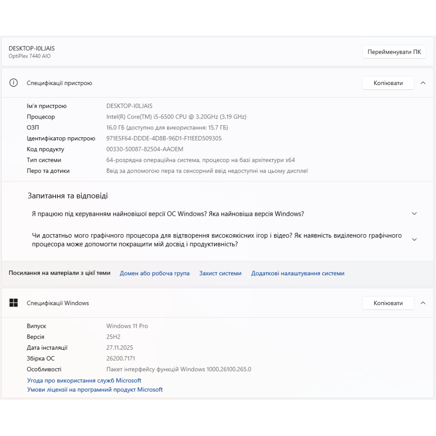The width and height of the screenshot is (436, 436).
Task: Expand the newest Windows version question chevron
Action: point(414,214)
